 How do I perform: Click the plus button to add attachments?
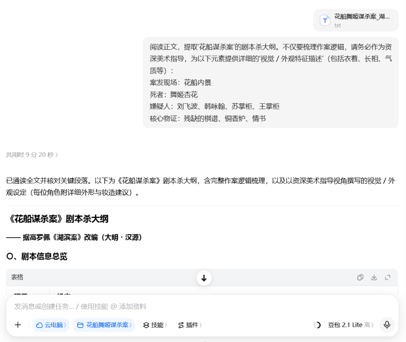[18, 325]
